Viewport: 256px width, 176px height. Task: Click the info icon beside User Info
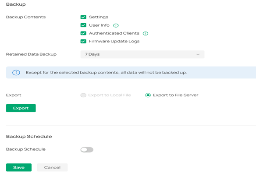coord(116,25)
